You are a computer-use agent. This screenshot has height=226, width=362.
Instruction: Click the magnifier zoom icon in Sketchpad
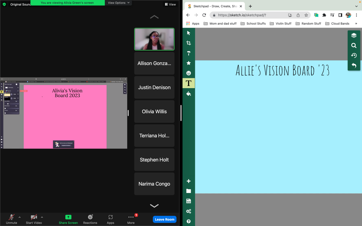tap(354, 45)
